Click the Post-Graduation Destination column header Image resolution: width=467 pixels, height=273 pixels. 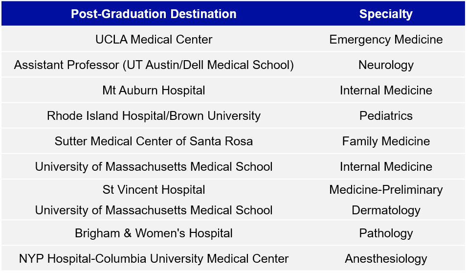pyautogui.click(x=154, y=14)
